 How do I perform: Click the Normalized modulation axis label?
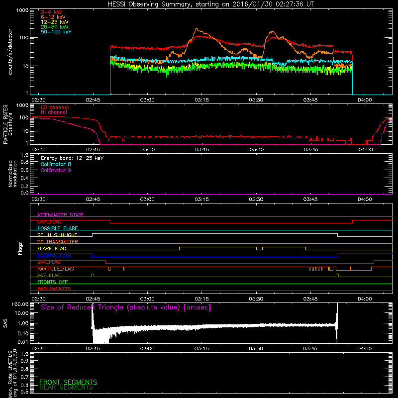click(12, 174)
